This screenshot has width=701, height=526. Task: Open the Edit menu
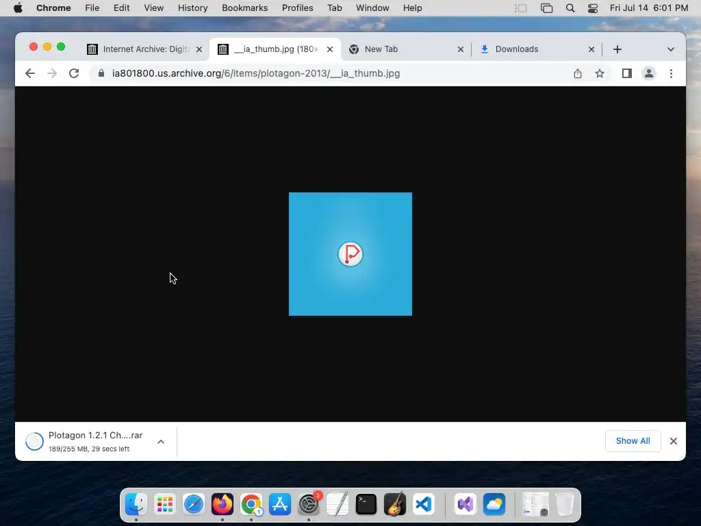(121, 8)
